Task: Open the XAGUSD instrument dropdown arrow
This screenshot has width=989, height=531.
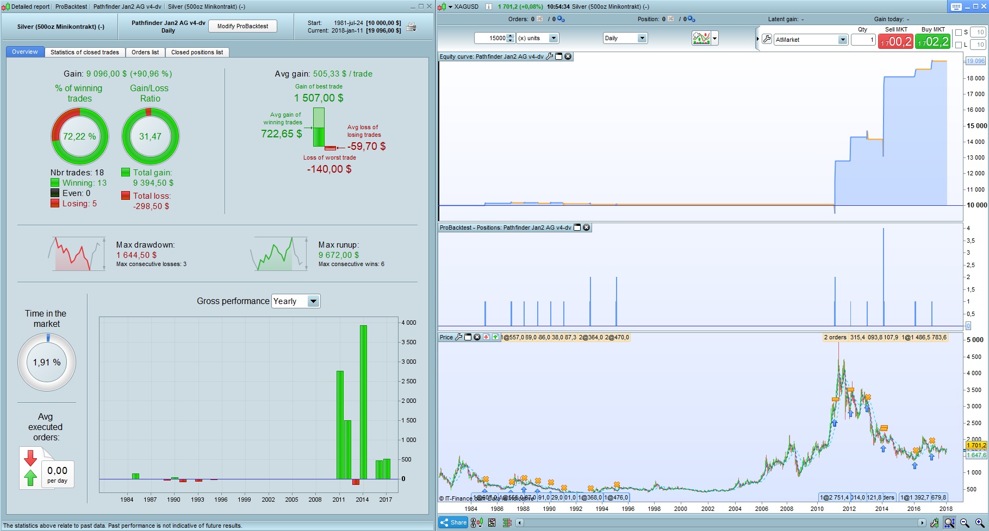Action: click(450, 7)
